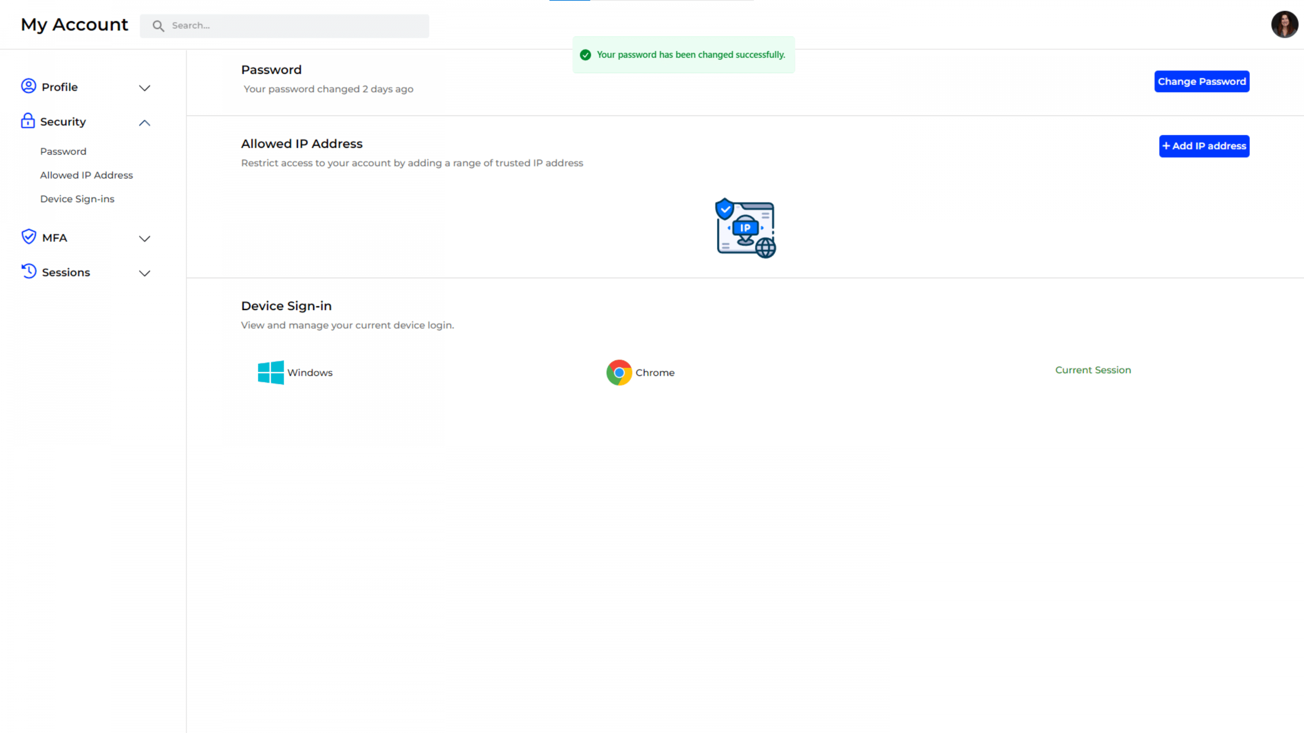Go to Allowed IP Address submenu item

pyautogui.click(x=86, y=175)
